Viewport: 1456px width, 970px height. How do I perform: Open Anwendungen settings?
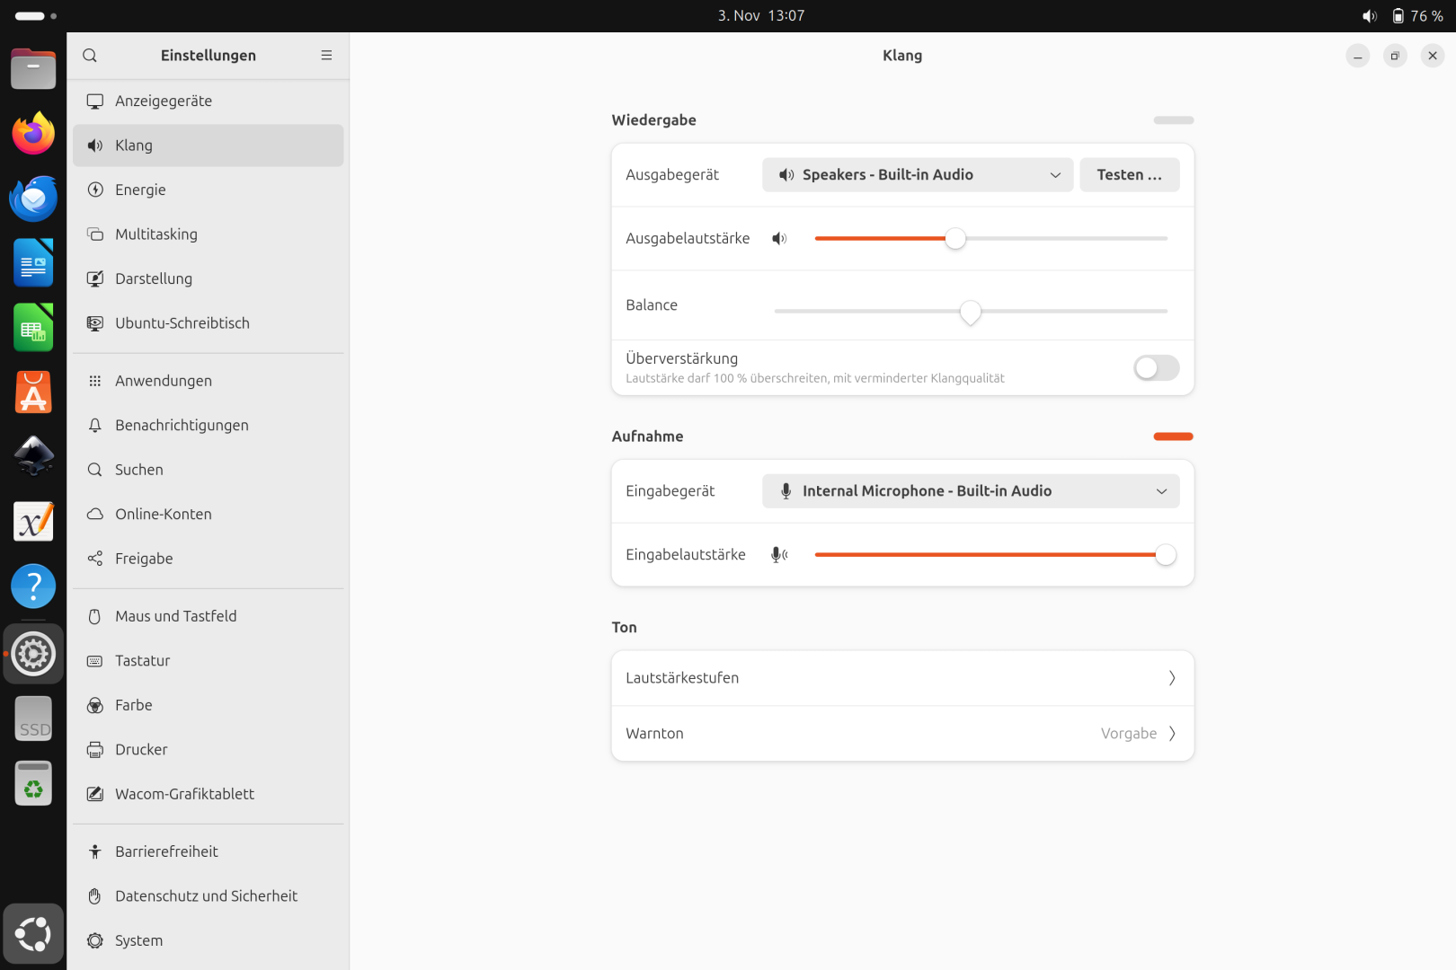click(x=209, y=381)
